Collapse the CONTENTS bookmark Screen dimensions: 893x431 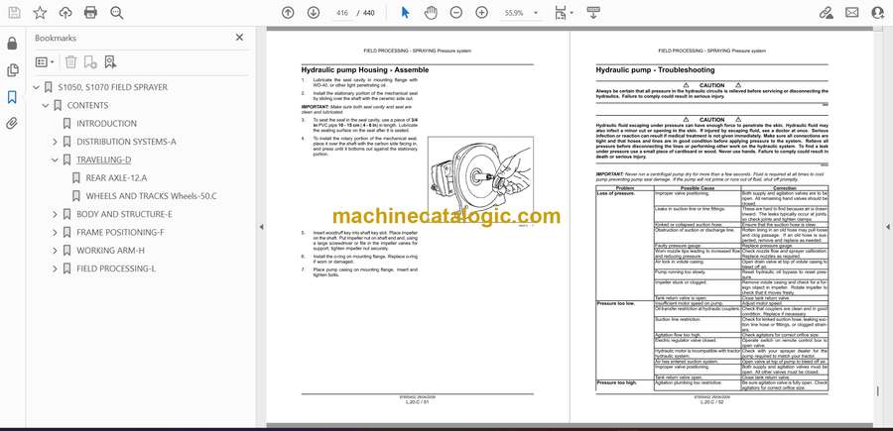46,106
